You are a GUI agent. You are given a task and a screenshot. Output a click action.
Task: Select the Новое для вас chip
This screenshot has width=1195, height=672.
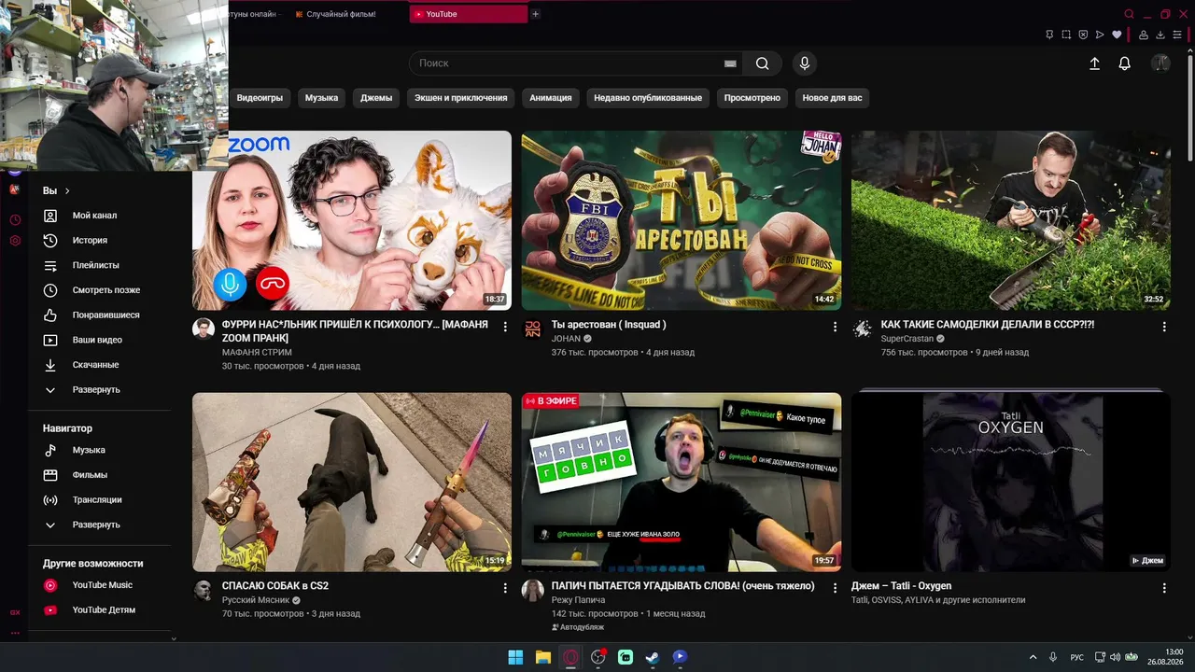point(833,98)
